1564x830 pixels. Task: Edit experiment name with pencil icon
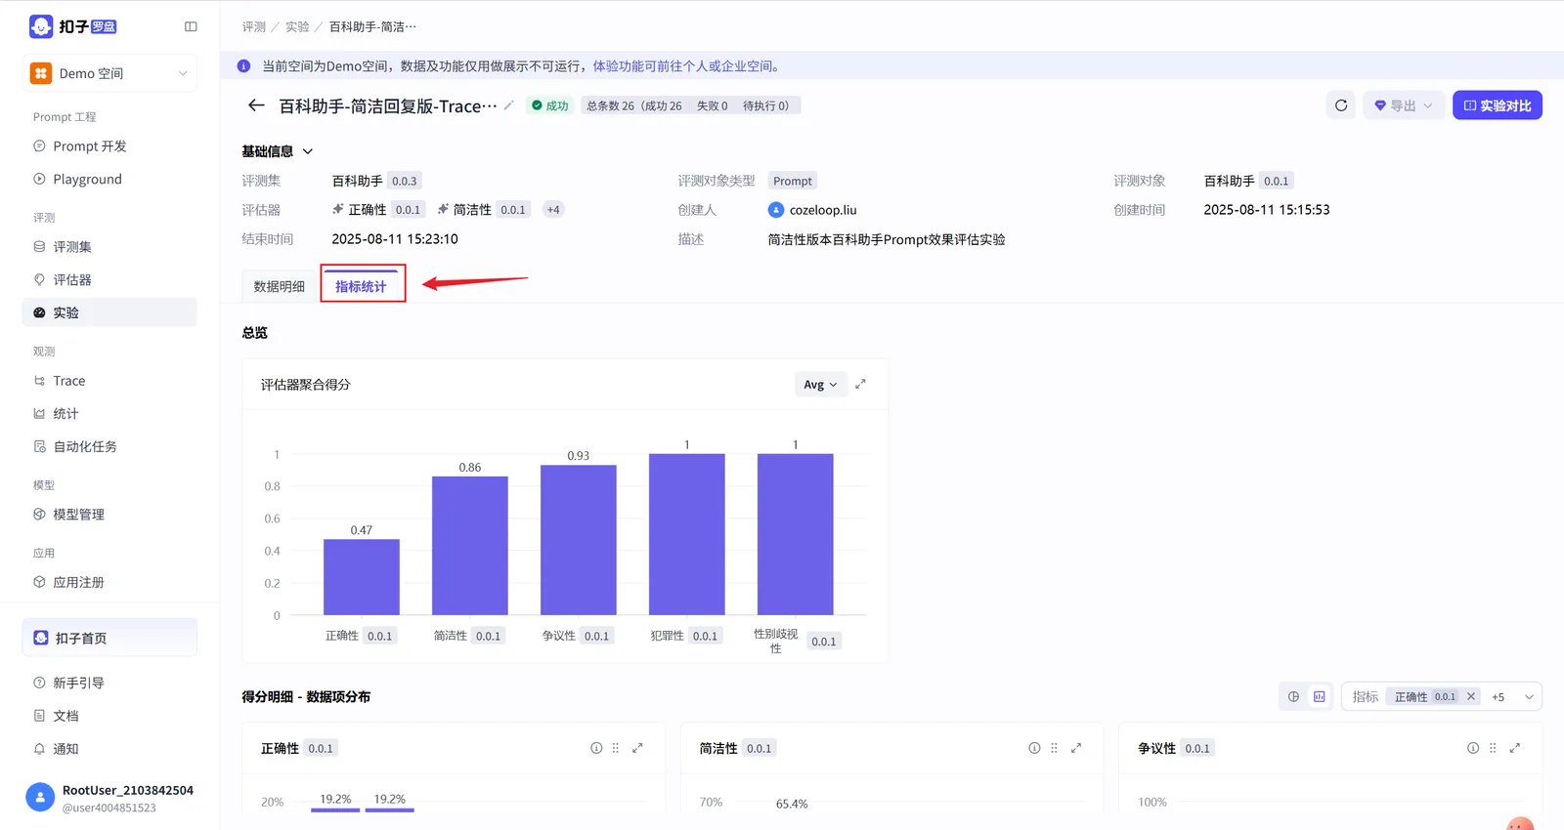click(508, 105)
